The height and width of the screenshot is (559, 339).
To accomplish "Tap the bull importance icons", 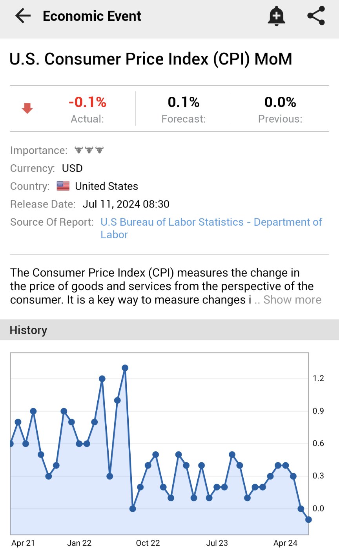I will pos(89,150).
